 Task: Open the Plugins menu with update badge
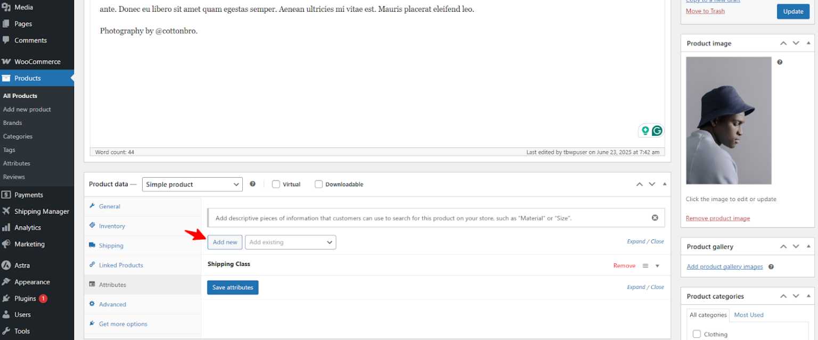pyautogui.click(x=26, y=298)
